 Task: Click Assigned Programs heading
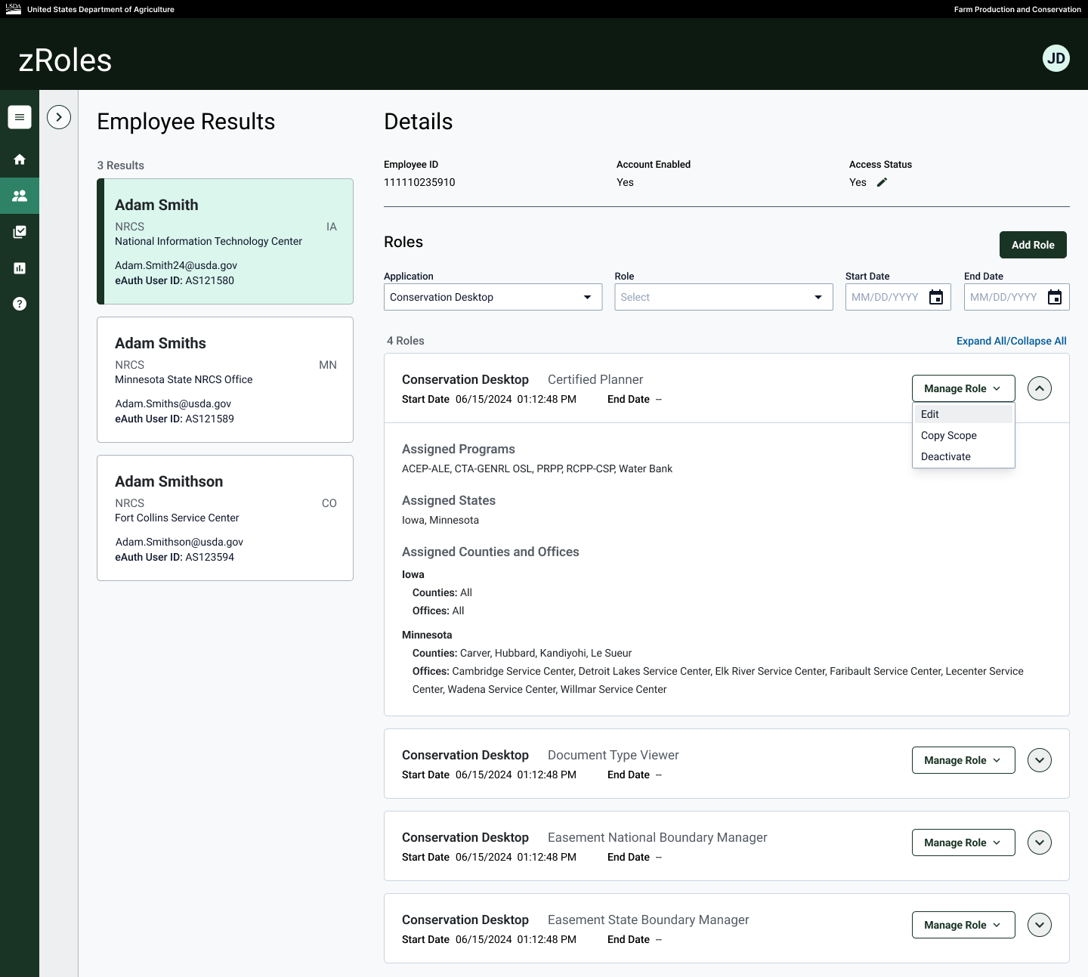coord(459,449)
